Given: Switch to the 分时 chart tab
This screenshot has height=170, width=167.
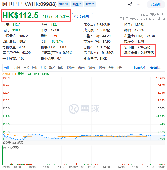Looking at the screenshot, I should point(7,68).
